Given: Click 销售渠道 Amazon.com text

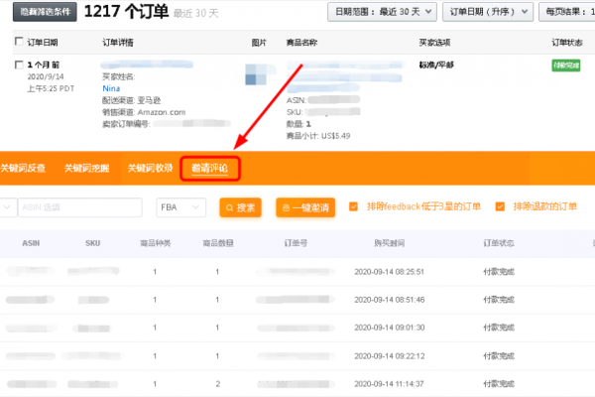Looking at the screenshot, I should coord(144,112).
